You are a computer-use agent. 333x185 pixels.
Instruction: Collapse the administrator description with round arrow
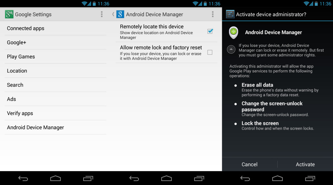231,49
